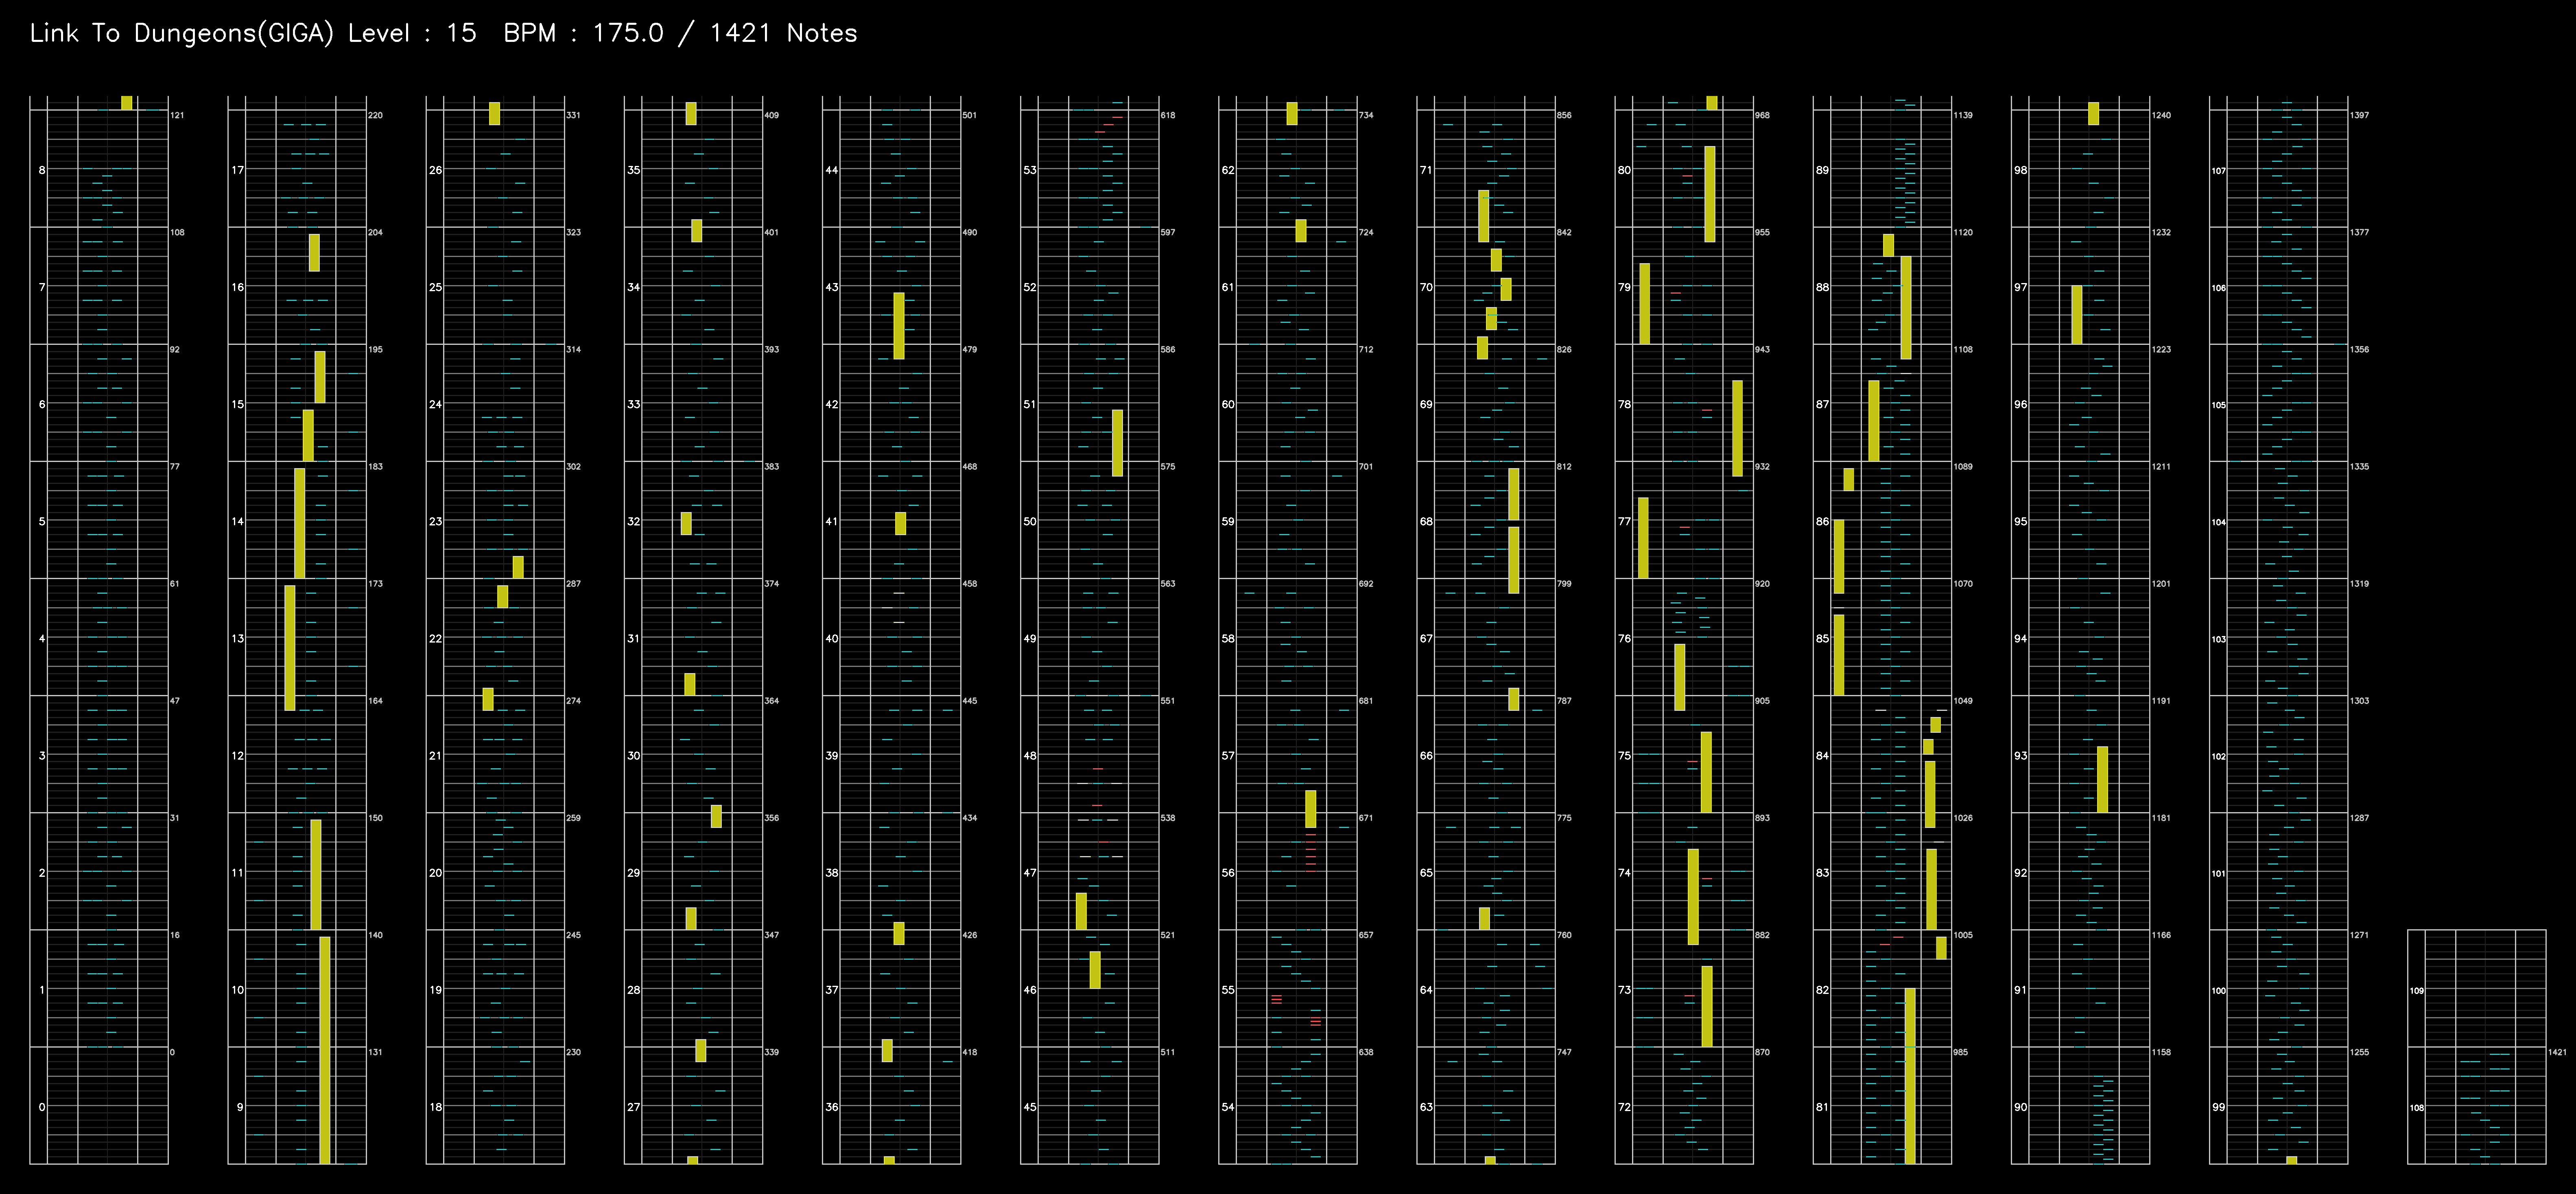Screen dimensions: 2576x1194
Task: Select the measure number 109 label
Action: (x=2417, y=991)
